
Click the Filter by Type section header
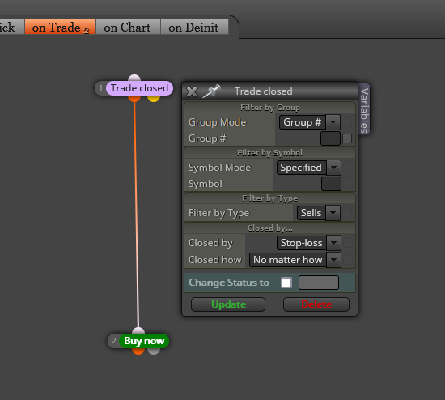tap(270, 198)
